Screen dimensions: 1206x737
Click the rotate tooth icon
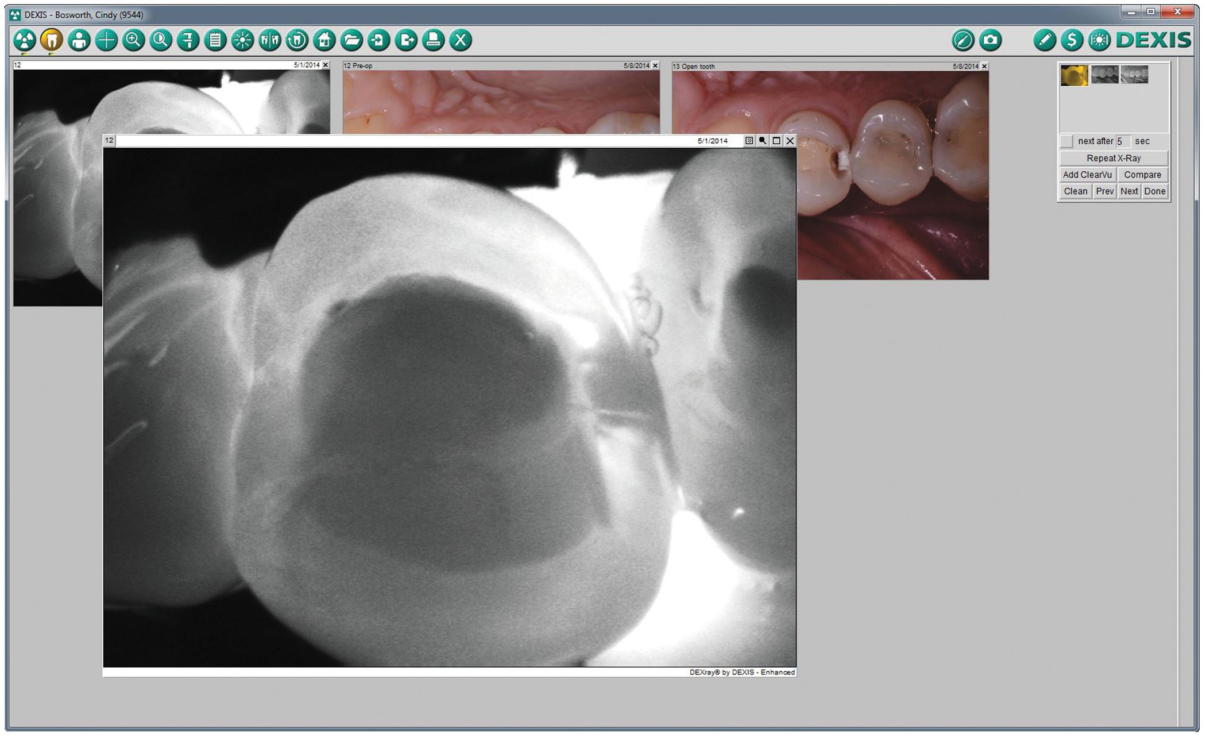[297, 40]
